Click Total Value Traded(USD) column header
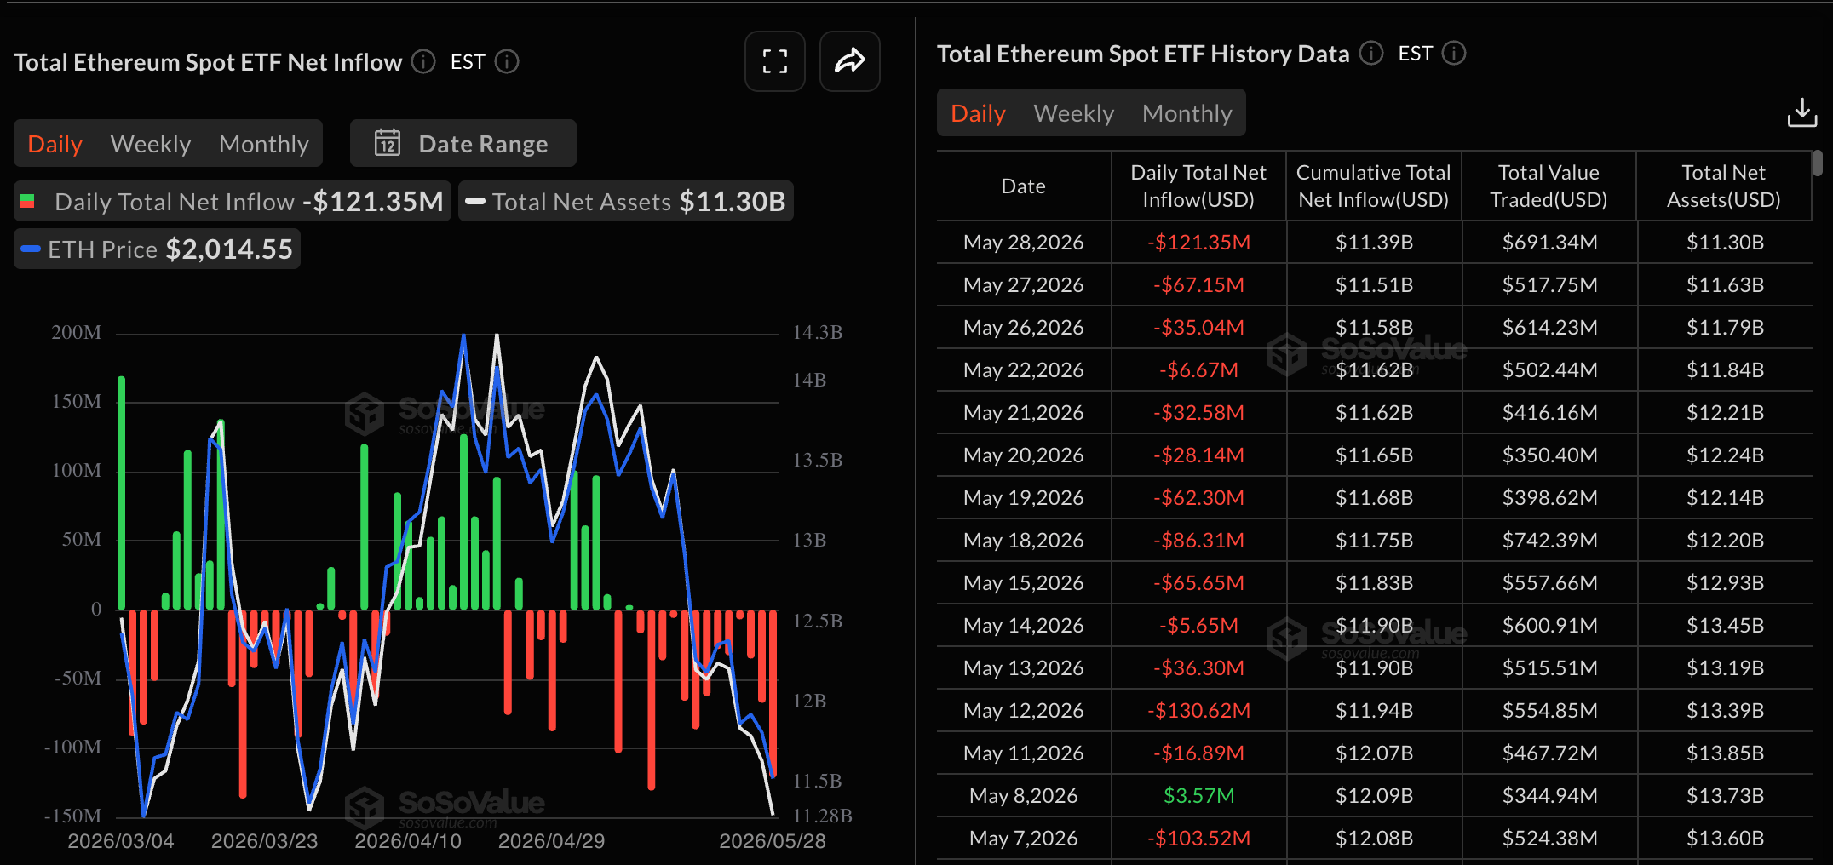The height and width of the screenshot is (865, 1833). pyautogui.click(x=1549, y=186)
